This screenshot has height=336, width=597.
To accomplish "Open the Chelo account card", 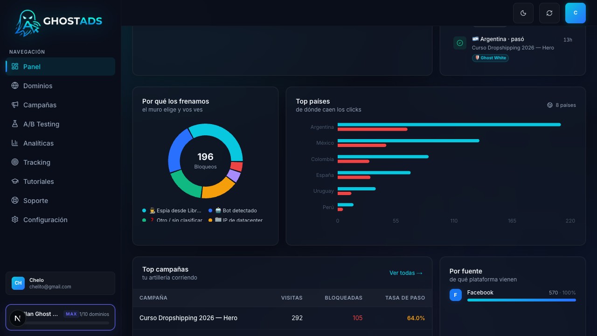I will point(60,283).
